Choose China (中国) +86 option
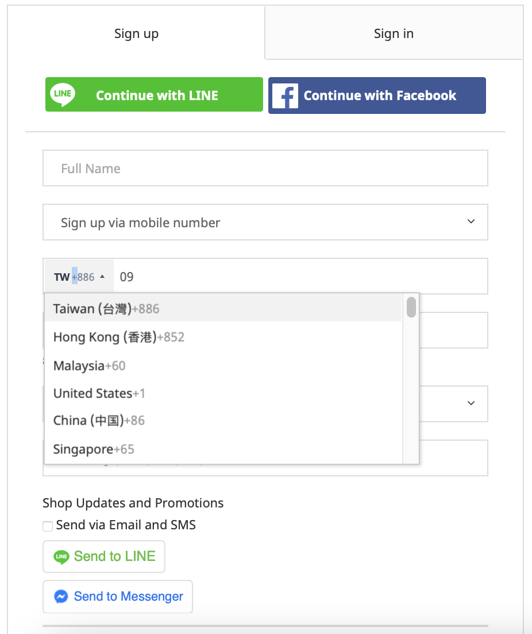Image resolution: width=532 pixels, height=634 pixels. click(x=223, y=421)
